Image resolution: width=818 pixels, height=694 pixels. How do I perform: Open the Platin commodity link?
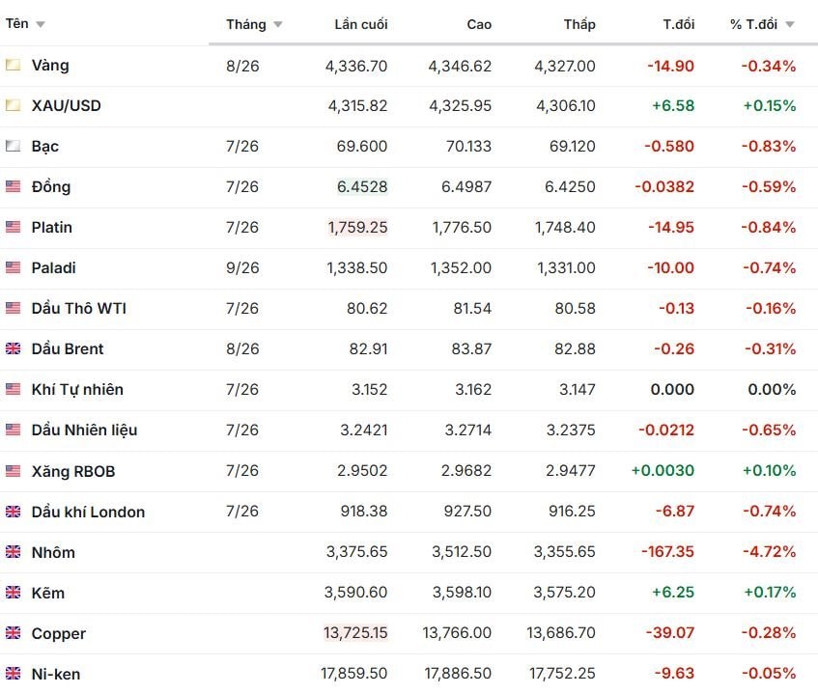coord(51,228)
